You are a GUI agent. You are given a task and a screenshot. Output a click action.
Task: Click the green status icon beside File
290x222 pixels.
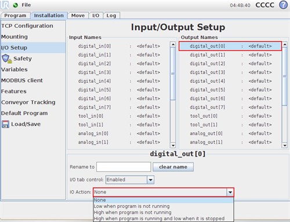click(16, 5)
